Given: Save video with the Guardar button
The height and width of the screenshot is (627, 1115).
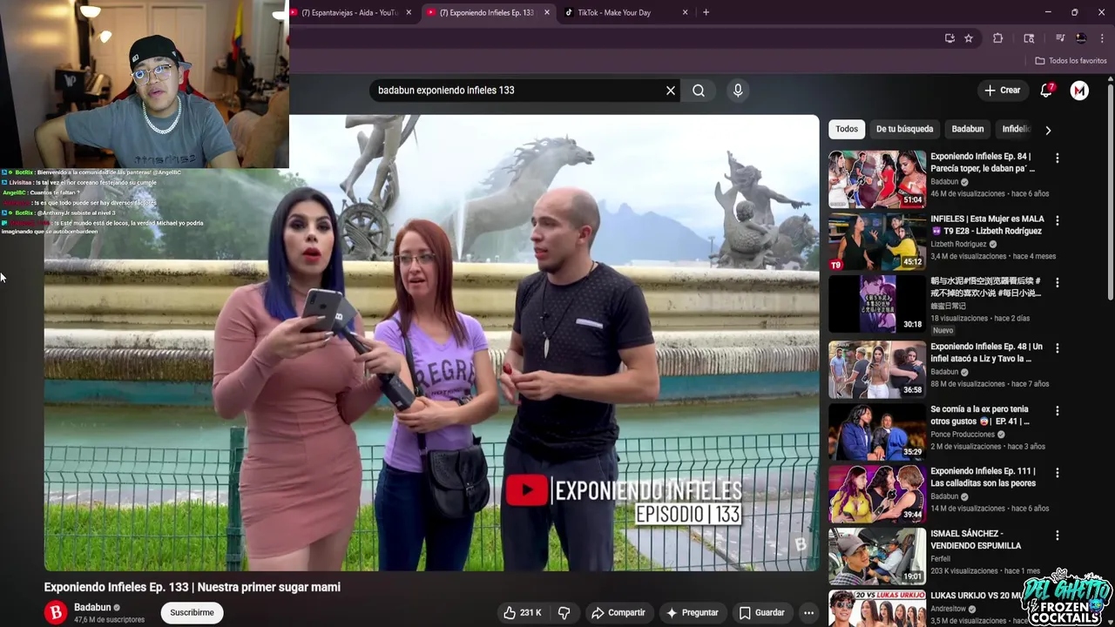Looking at the screenshot, I should pos(761,612).
